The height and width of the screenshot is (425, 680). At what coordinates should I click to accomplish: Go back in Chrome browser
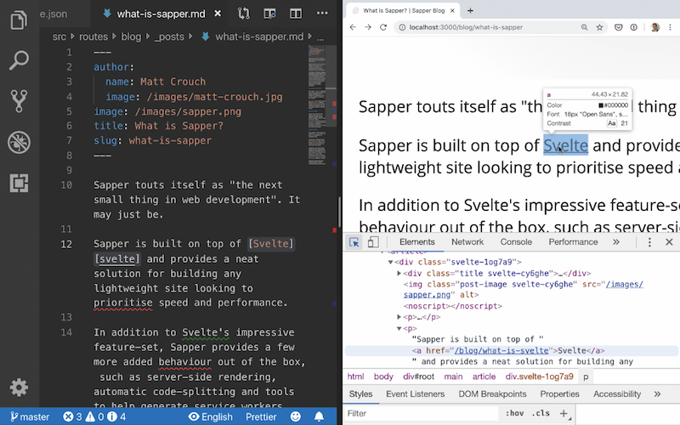353,27
